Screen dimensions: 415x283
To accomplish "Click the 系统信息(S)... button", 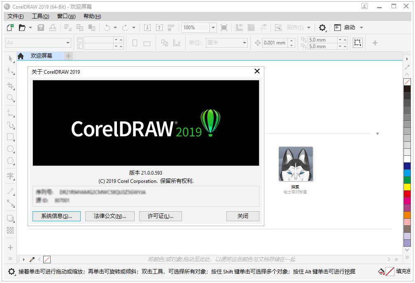I will pyautogui.click(x=56, y=216).
